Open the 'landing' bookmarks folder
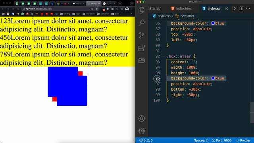 point(65,14)
